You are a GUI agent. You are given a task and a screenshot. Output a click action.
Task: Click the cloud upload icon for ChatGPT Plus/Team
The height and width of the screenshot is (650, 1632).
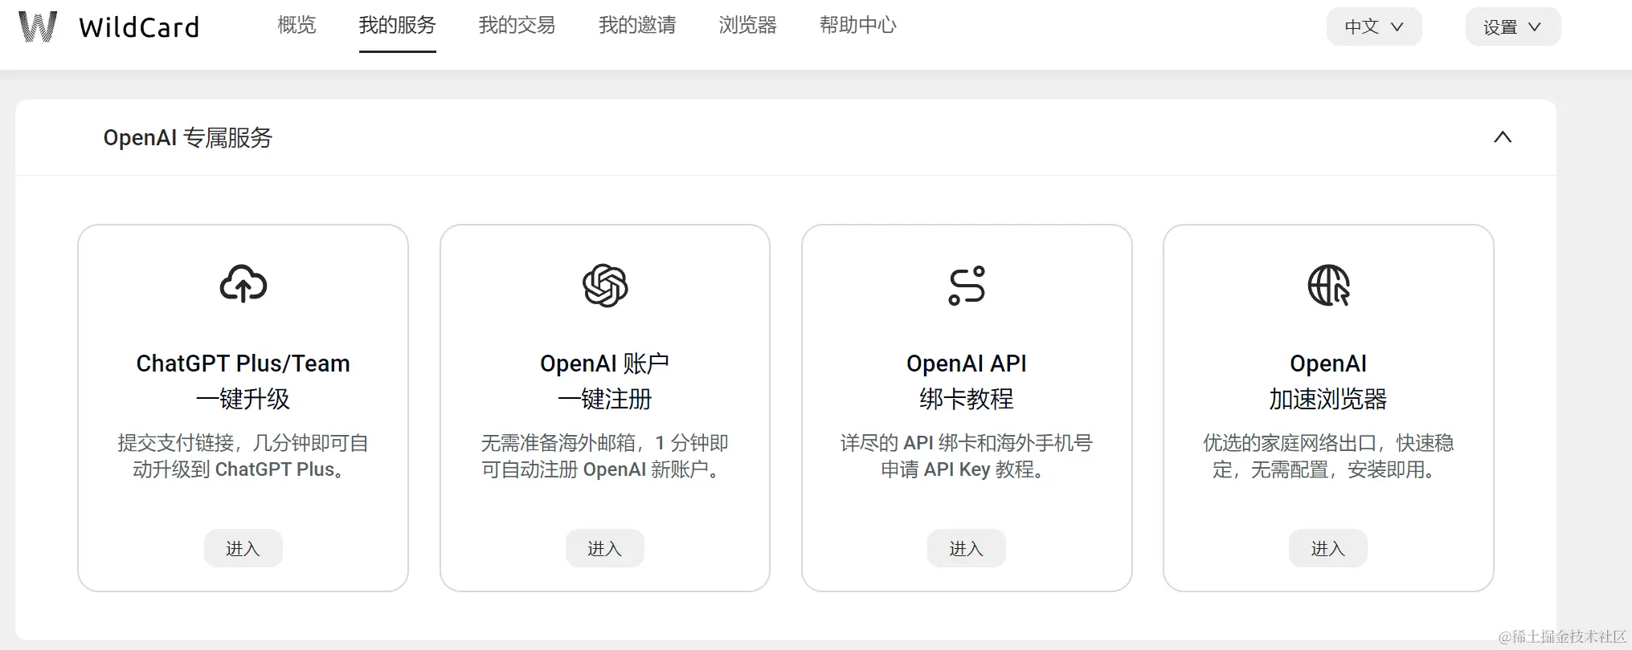[243, 284]
